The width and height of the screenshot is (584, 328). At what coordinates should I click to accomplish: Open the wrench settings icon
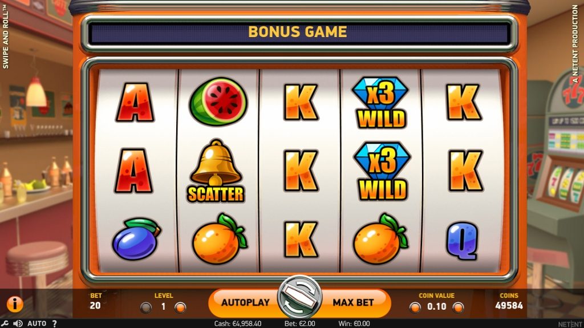(x=5, y=323)
